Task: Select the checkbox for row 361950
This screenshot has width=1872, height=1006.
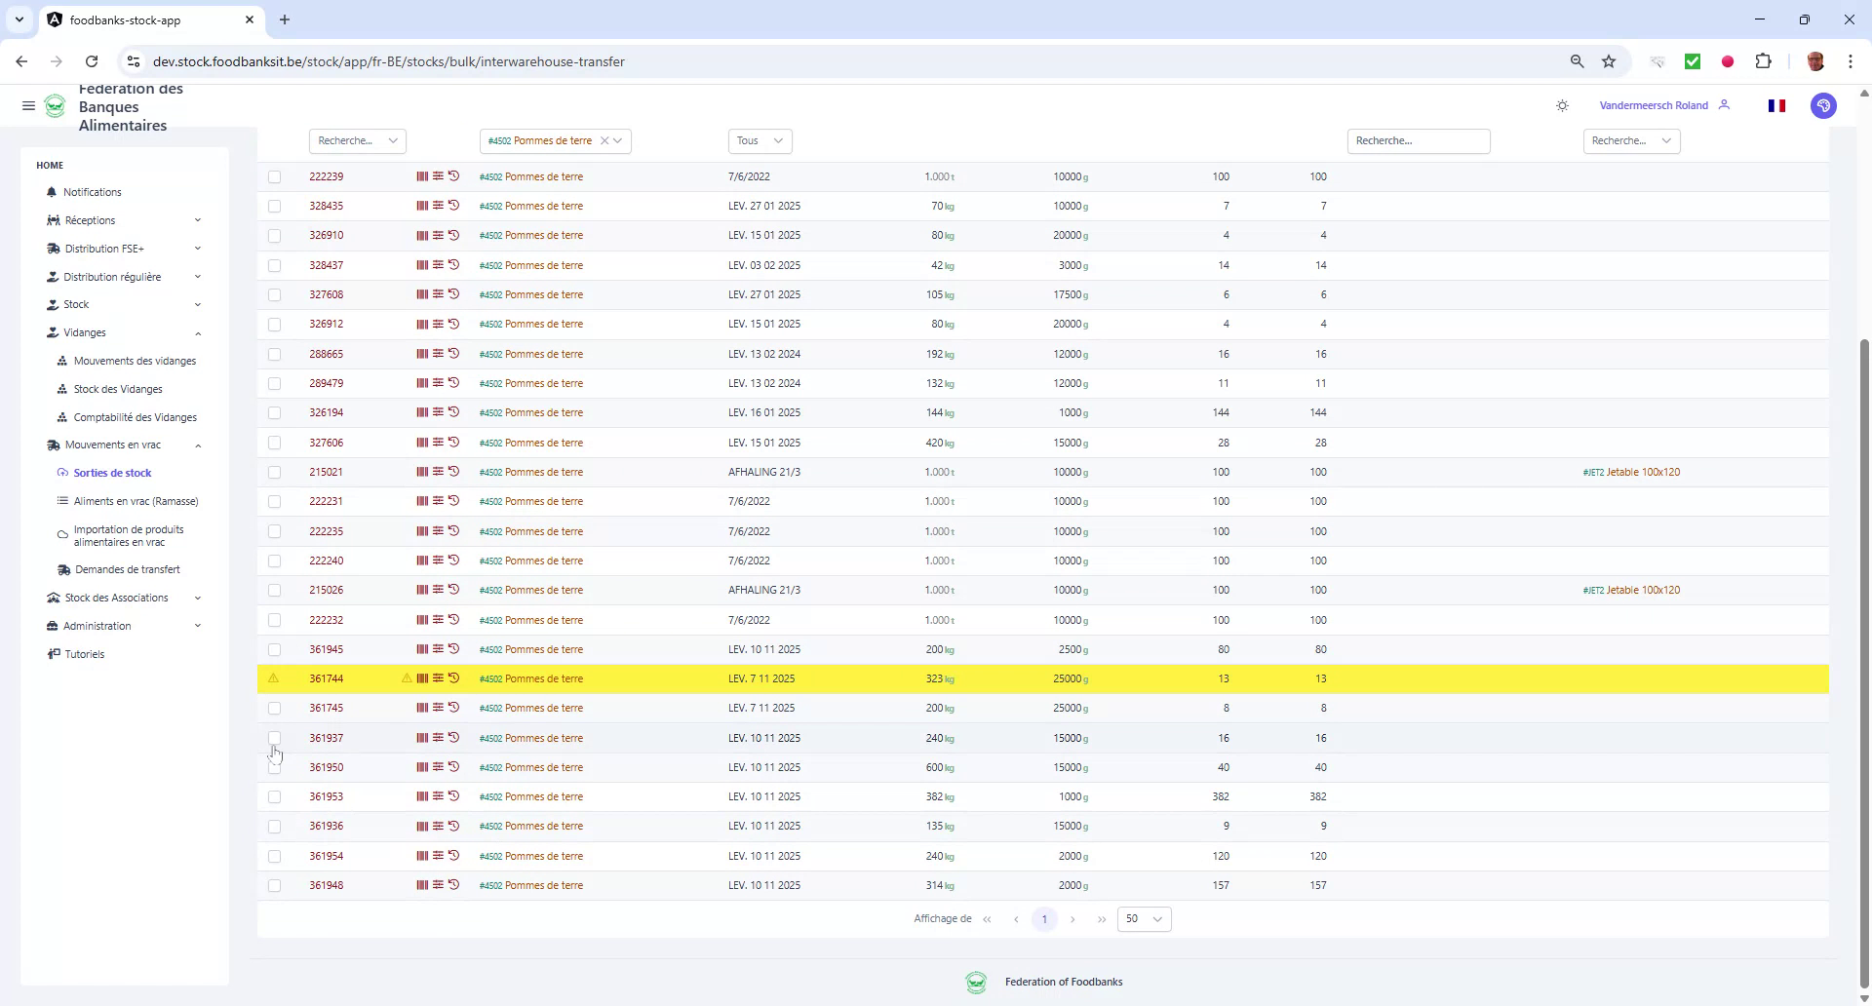Action: 275,767
